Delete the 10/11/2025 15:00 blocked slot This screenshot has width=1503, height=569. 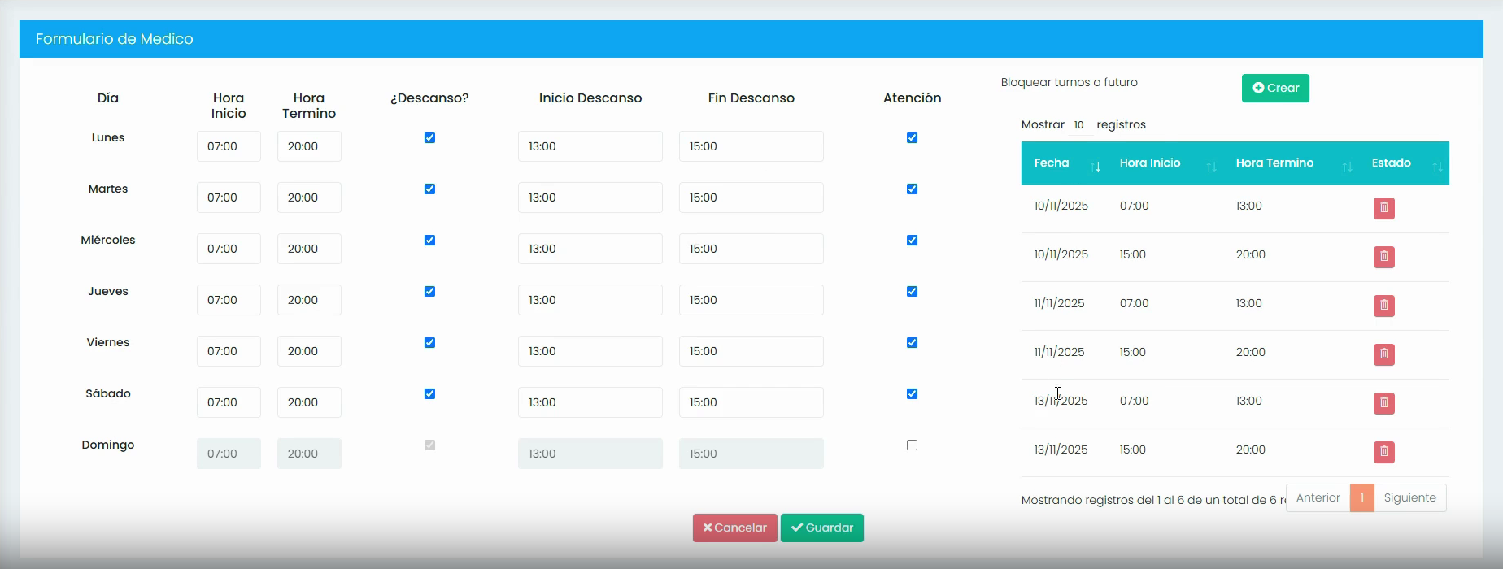[1384, 257]
